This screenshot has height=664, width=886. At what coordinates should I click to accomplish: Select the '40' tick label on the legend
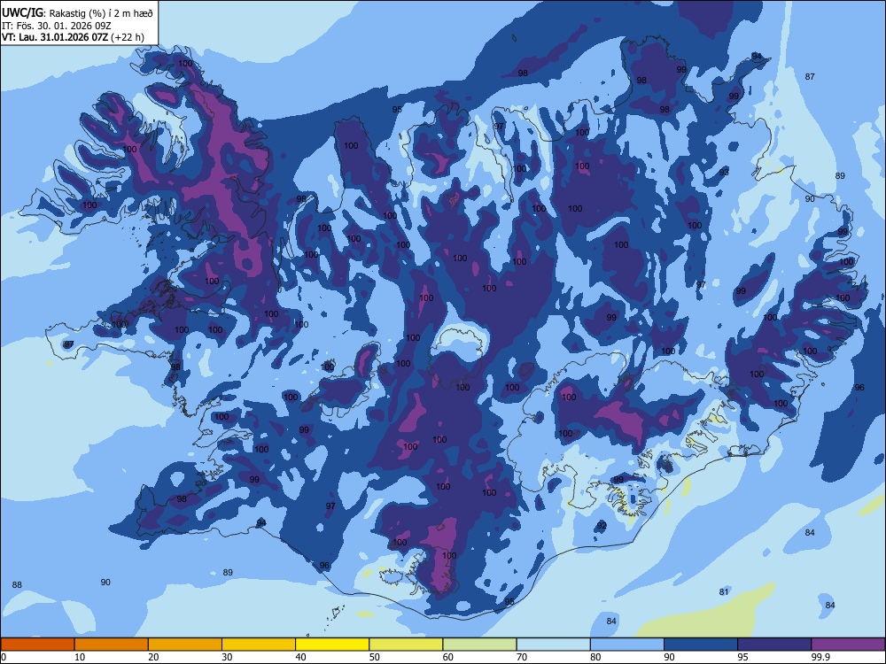tap(301, 657)
